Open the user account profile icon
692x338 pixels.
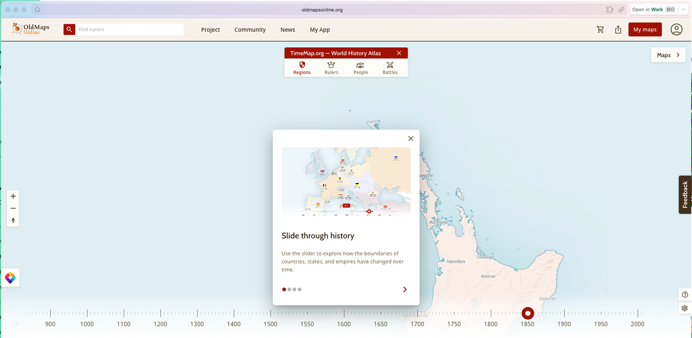(x=676, y=29)
